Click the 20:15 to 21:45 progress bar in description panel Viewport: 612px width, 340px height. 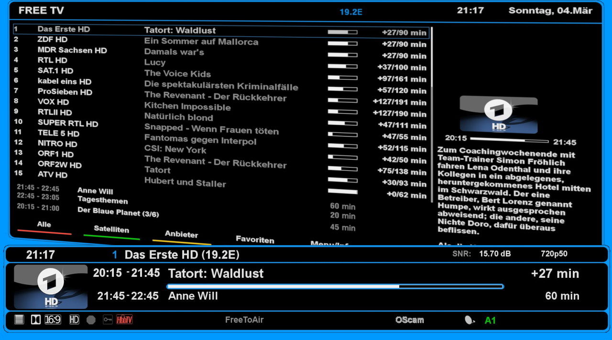pos(510,141)
